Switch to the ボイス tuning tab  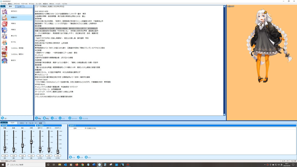pyautogui.click(x=22, y=123)
